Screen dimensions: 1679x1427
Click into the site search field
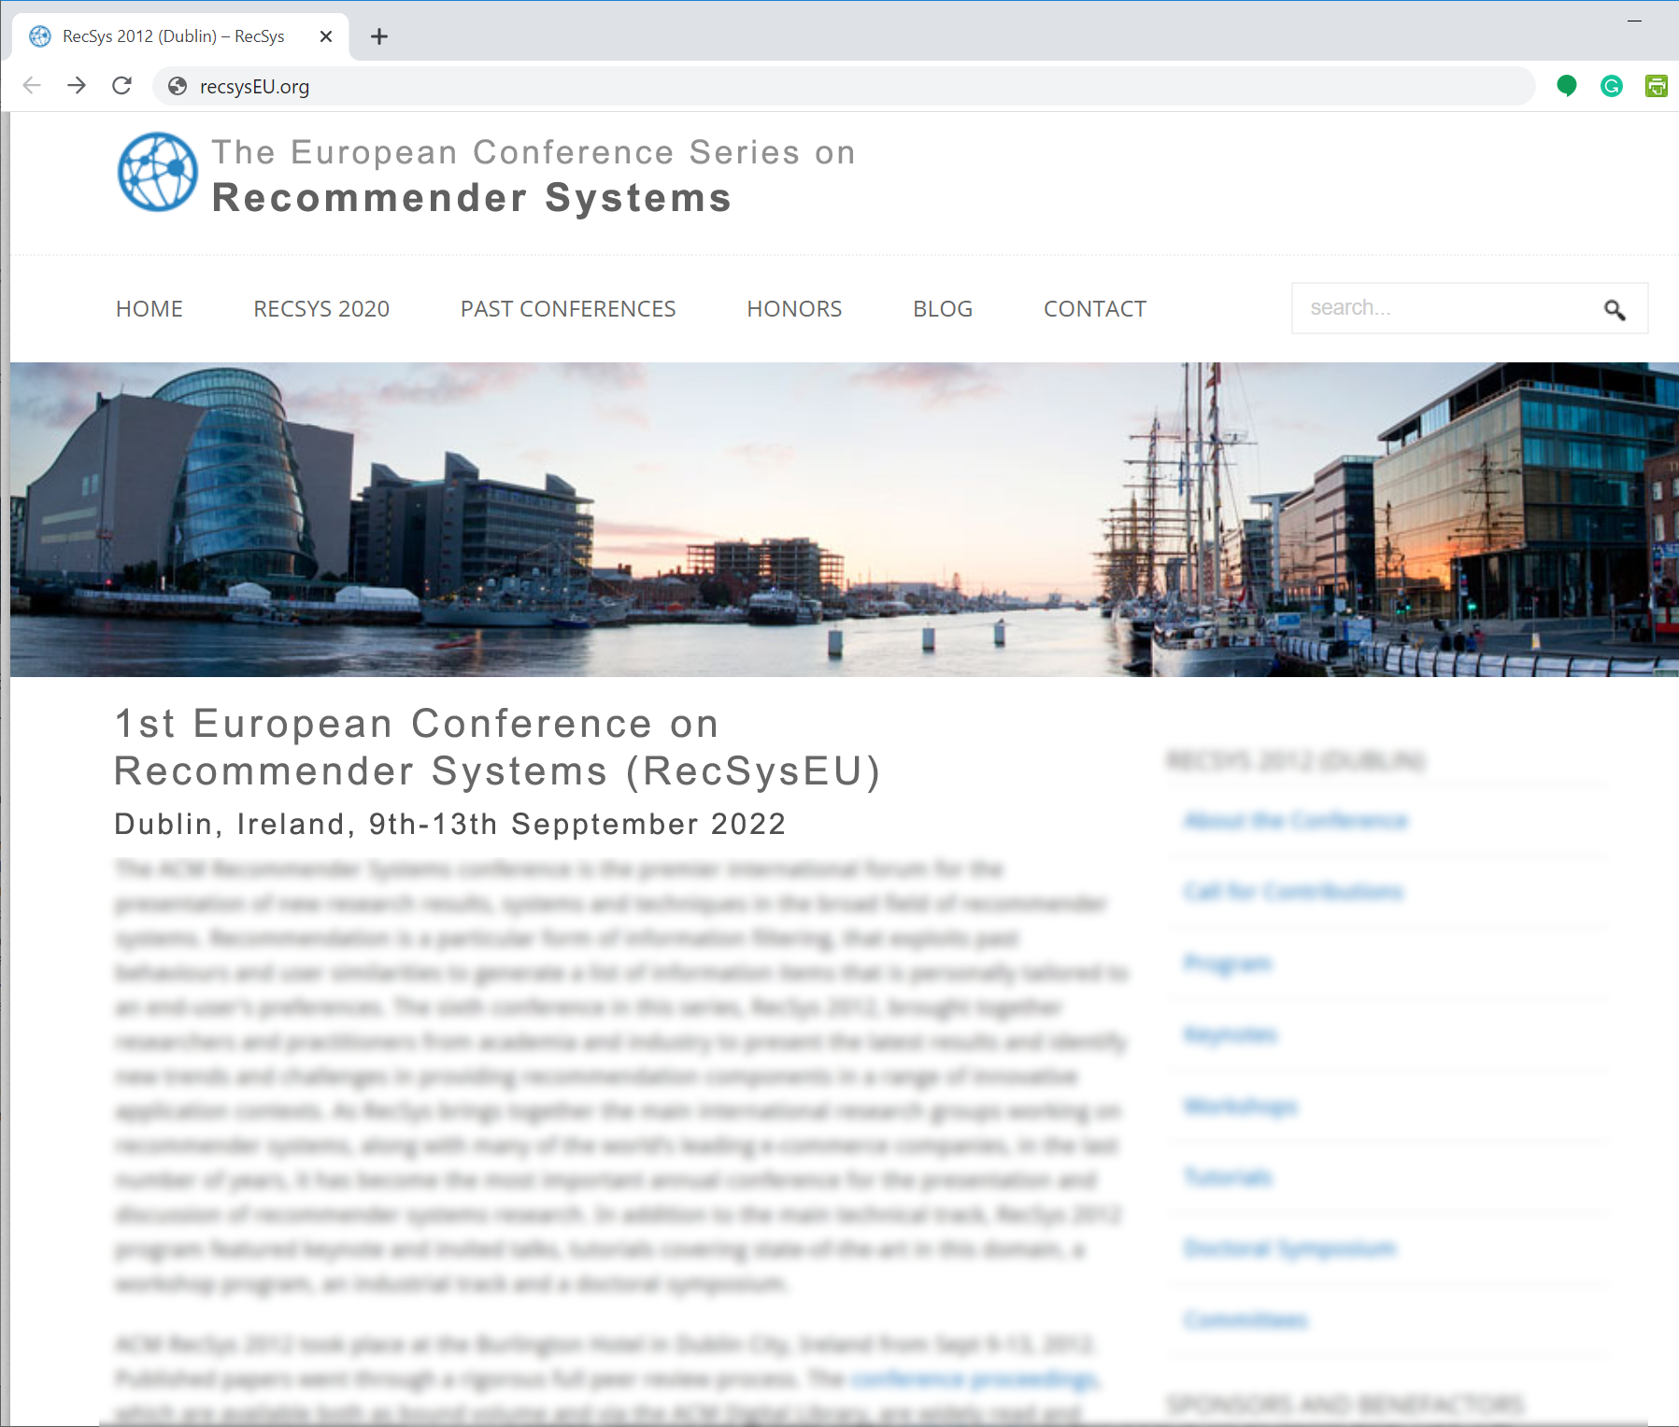(1444, 308)
